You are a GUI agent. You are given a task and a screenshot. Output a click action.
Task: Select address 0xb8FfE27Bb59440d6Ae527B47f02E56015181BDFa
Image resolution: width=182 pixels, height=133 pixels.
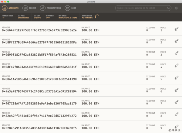click(x=39, y=43)
